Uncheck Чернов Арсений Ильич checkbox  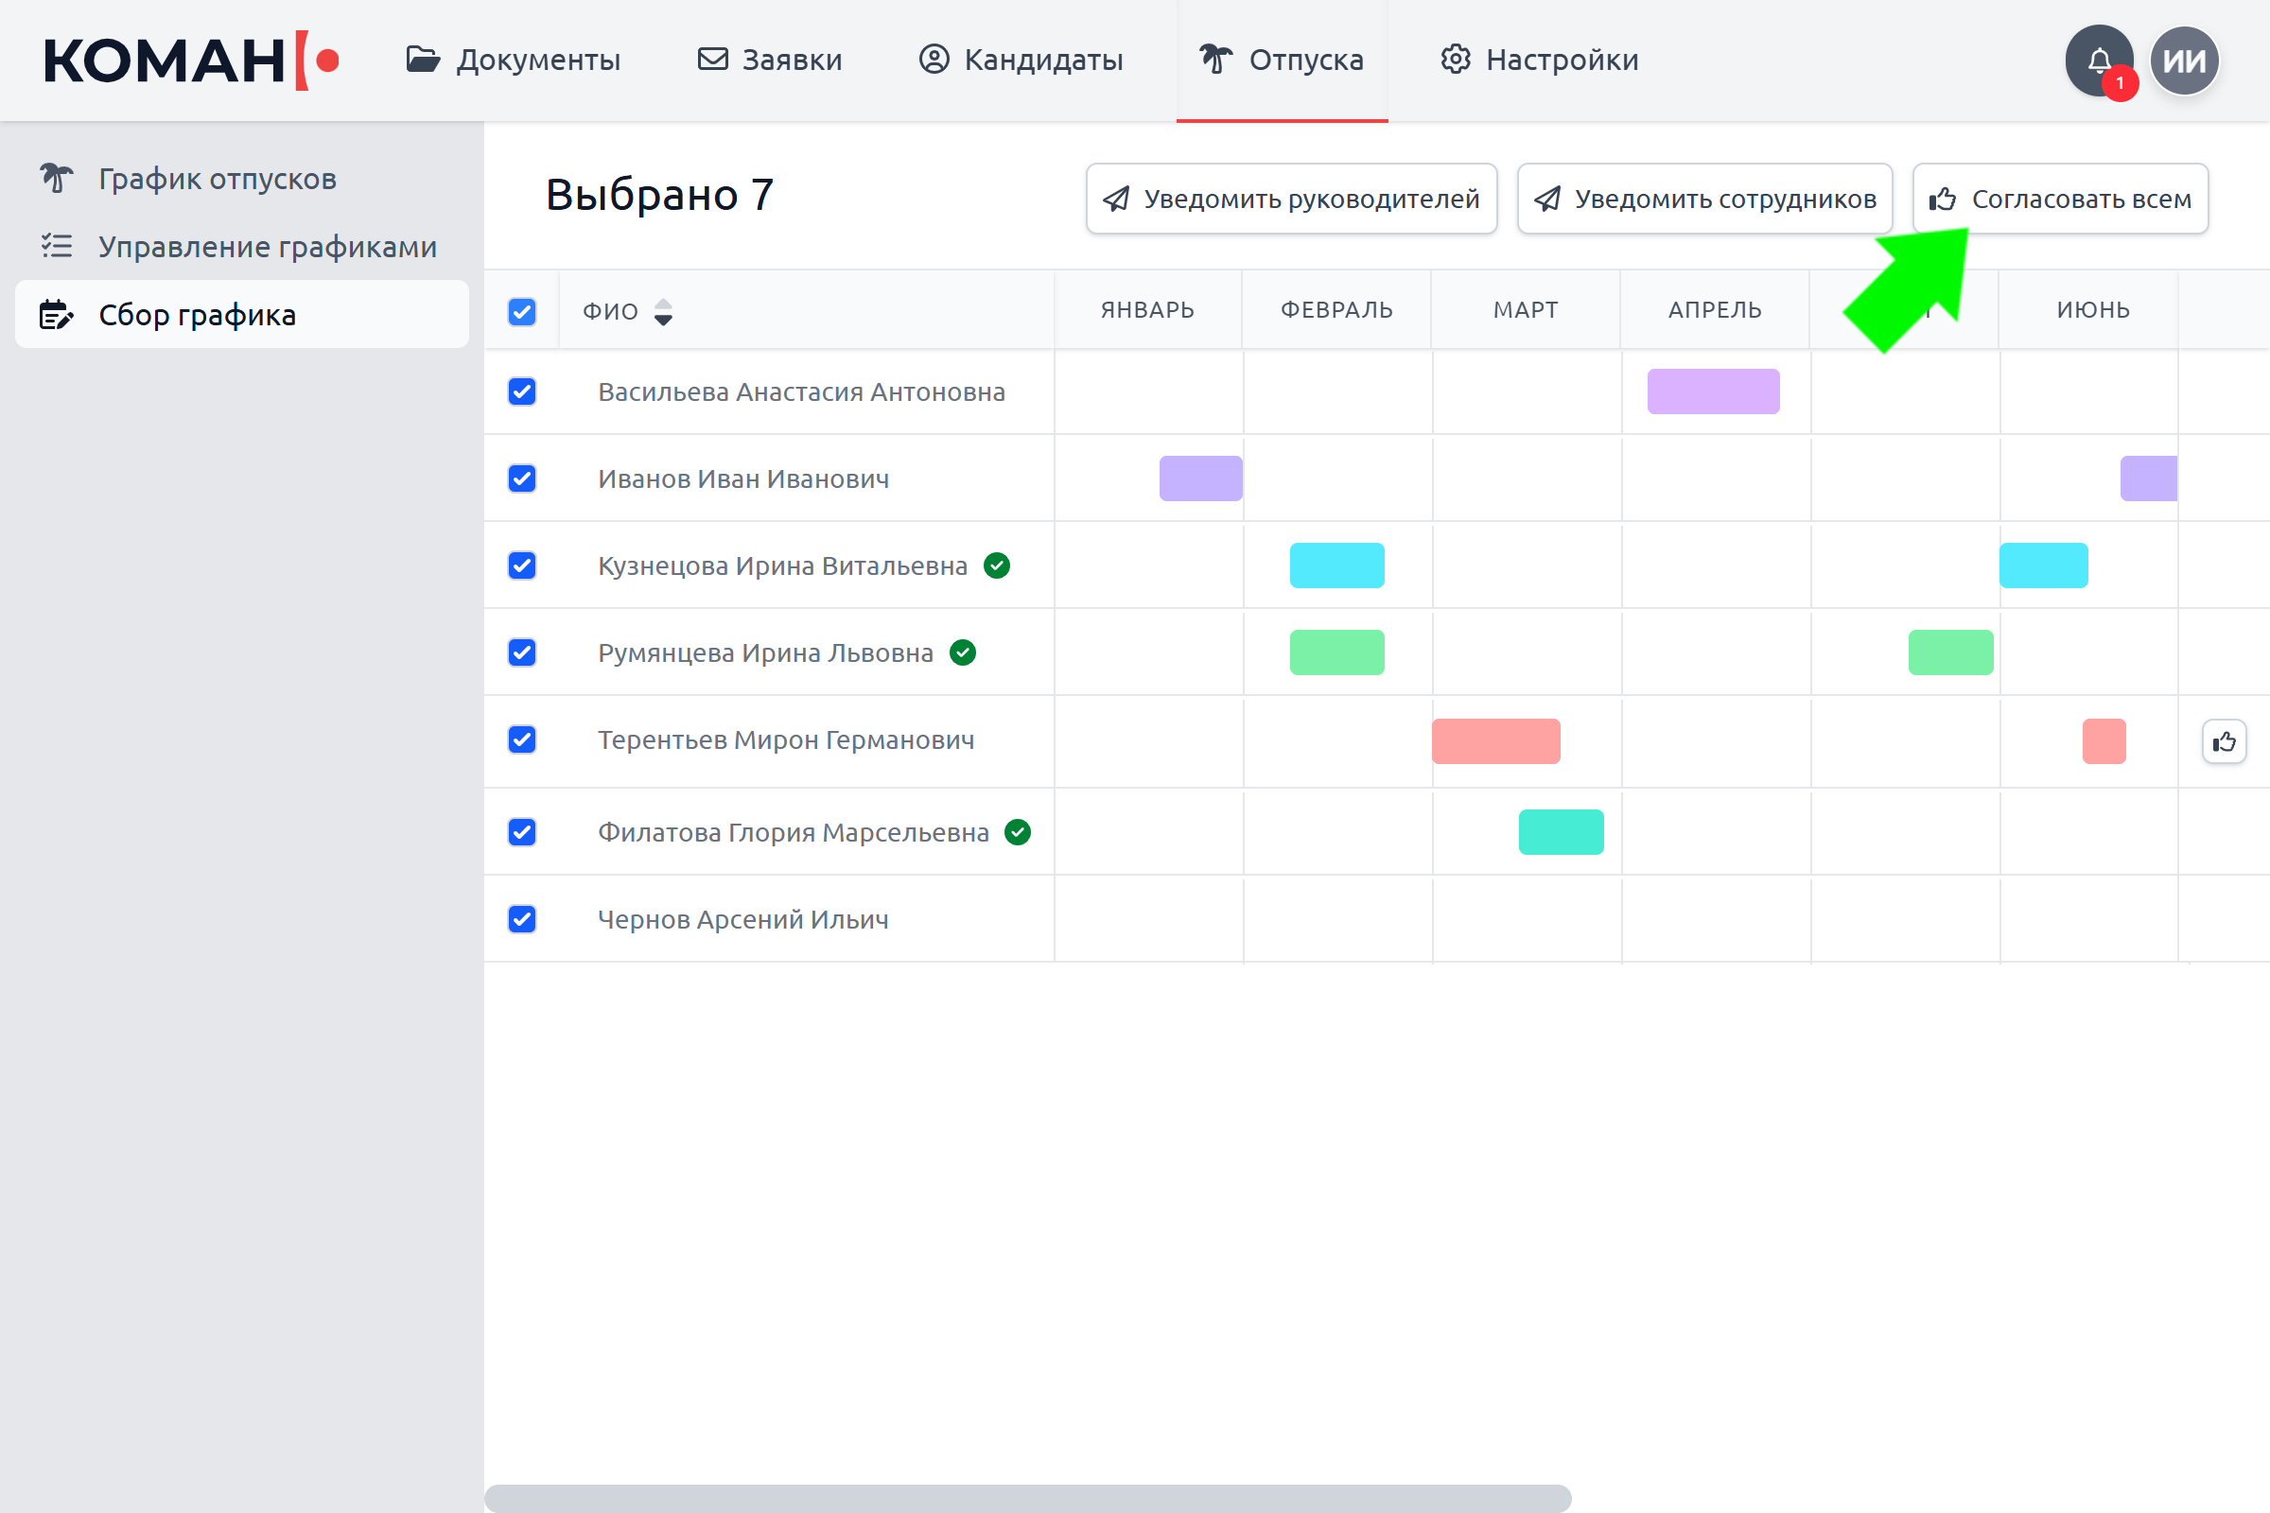tap(522, 918)
